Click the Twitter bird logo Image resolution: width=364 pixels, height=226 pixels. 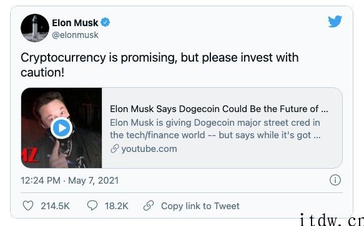335,21
